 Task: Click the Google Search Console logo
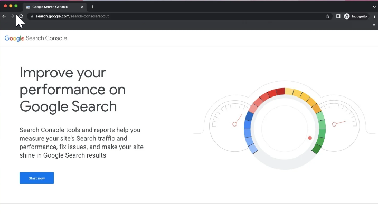point(35,38)
